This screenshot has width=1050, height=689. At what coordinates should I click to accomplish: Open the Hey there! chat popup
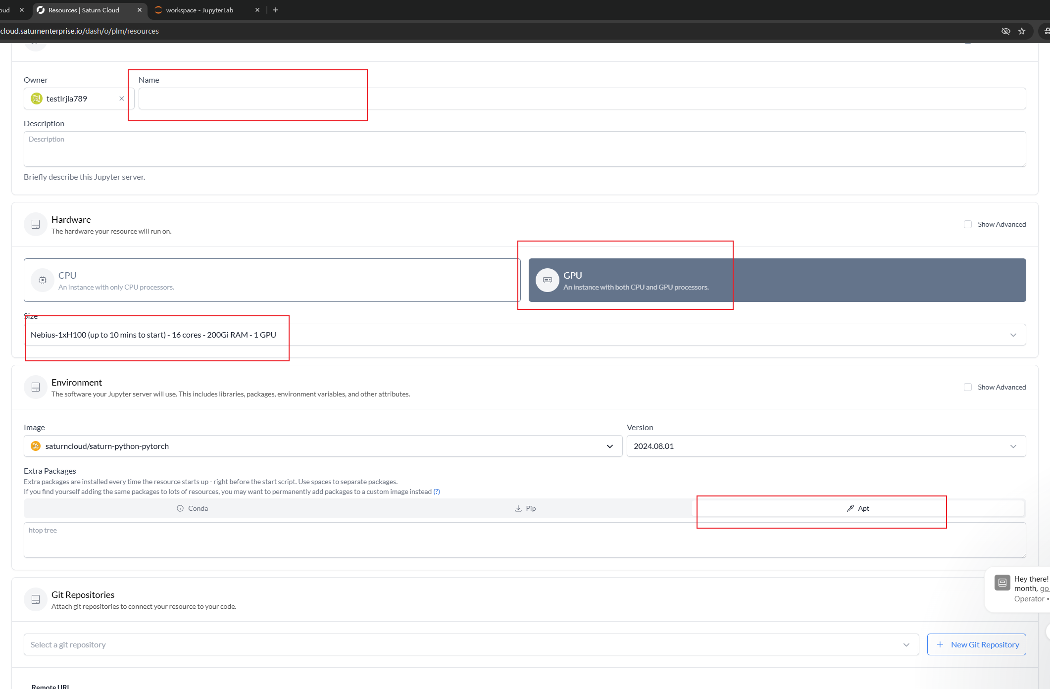click(x=1018, y=590)
